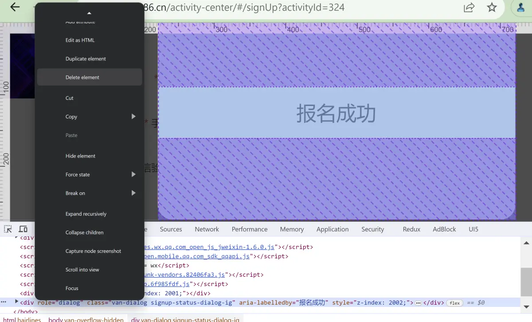Activate the inspect element picker icon
This screenshot has width=532, height=322.
tap(8, 229)
